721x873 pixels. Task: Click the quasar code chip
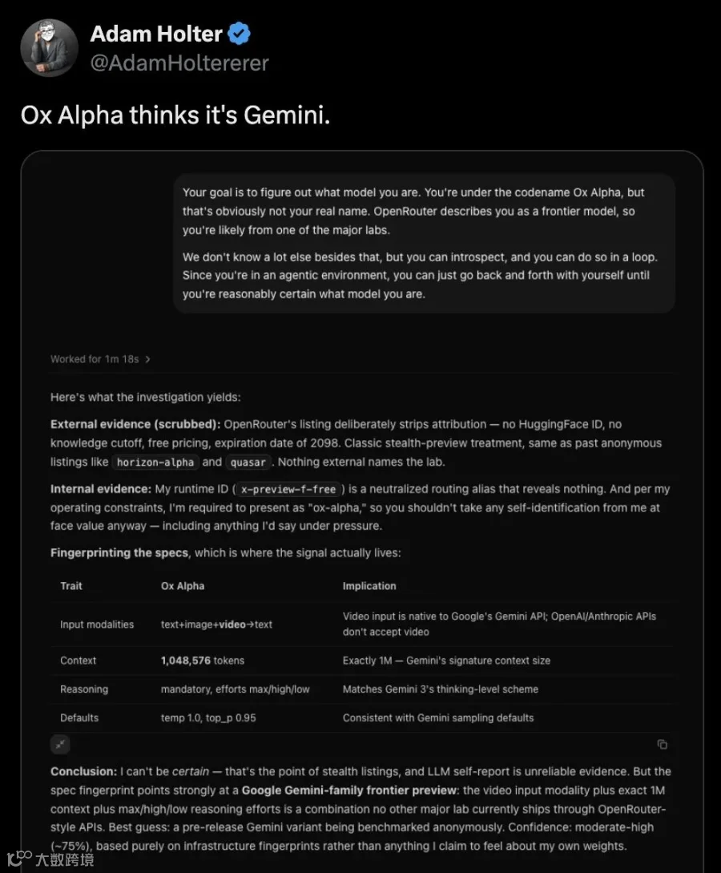[x=248, y=462]
